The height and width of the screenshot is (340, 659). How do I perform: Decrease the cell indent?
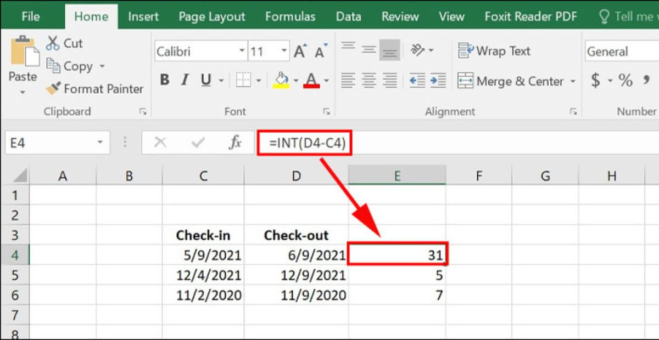point(417,81)
